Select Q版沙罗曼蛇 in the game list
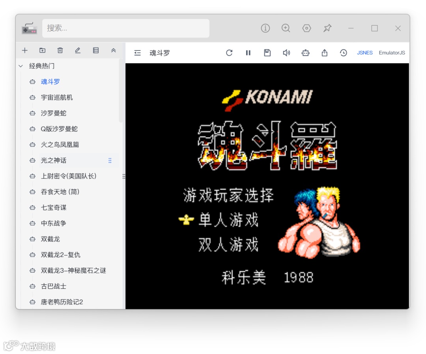This screenshot has height=354, width=426. point(59,129)
